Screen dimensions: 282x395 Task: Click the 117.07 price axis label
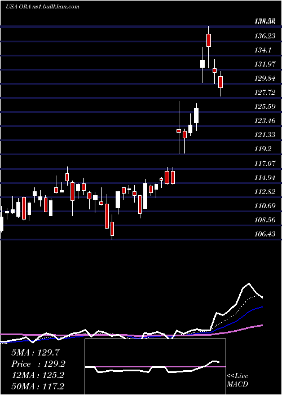pos(265,164)
